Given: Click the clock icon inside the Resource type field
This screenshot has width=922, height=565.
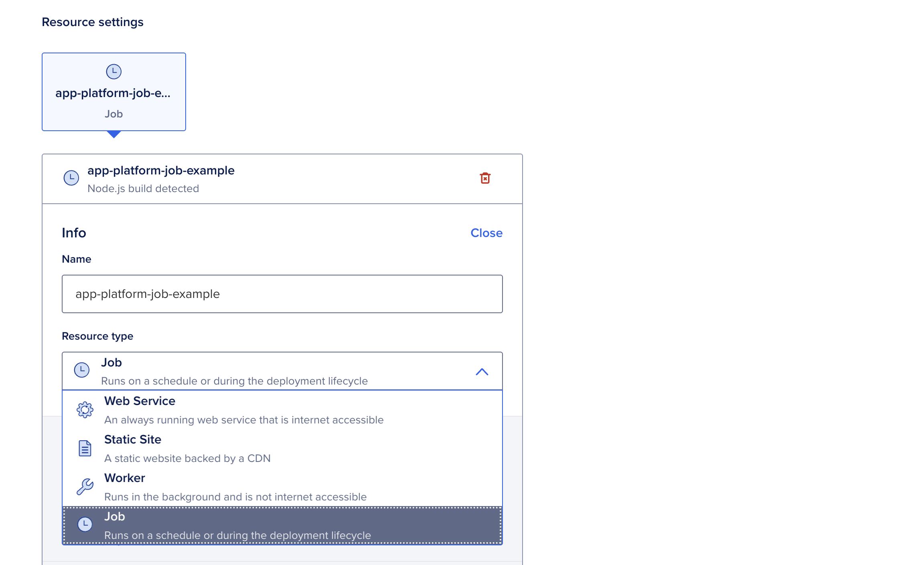Looking at the screenshot, I should point(81,370).
